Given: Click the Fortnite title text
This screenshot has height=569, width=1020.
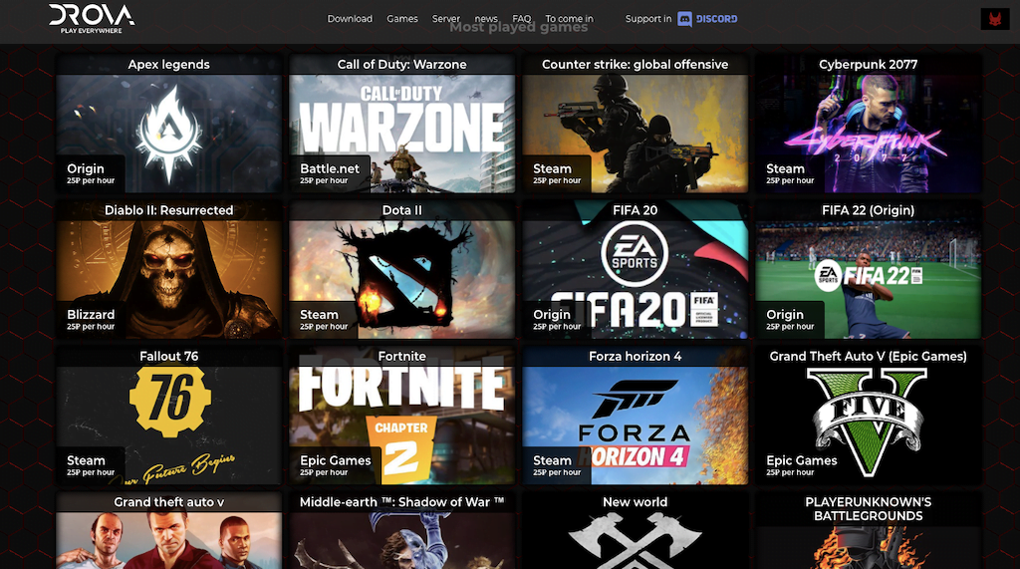Looking at the screenshot, I should (x=402, y=356).
